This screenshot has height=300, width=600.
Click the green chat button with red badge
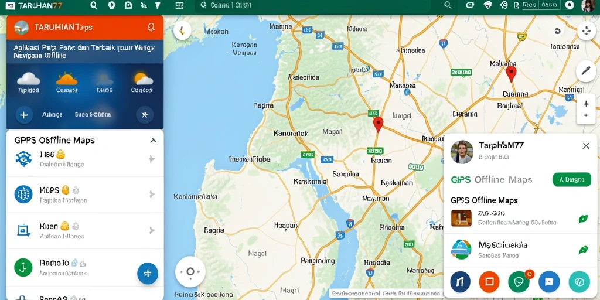pyautogui.click(x=519, y=282)
